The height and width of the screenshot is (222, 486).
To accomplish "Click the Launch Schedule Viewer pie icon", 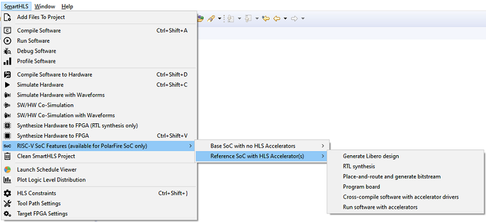I will click(x=7, y=169).
